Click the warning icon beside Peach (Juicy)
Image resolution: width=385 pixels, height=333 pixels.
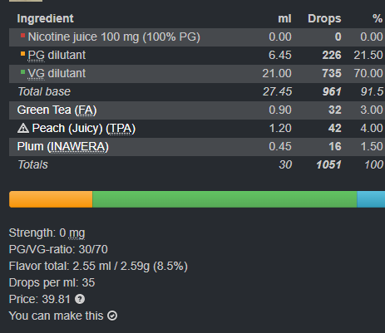pyautogui.click(x=23, y=128)
